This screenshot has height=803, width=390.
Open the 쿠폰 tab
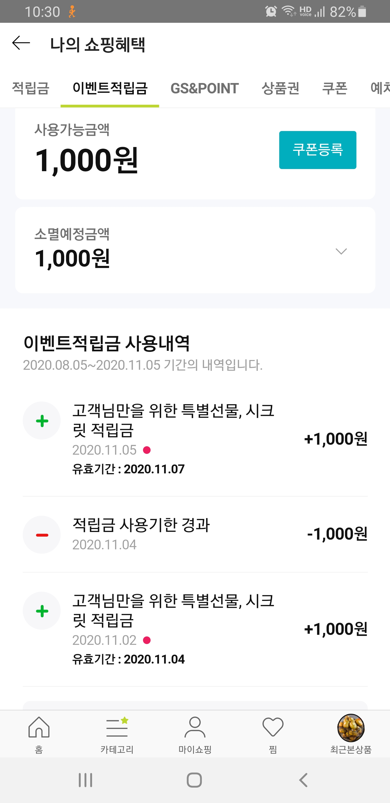click(x=334, y=88)
